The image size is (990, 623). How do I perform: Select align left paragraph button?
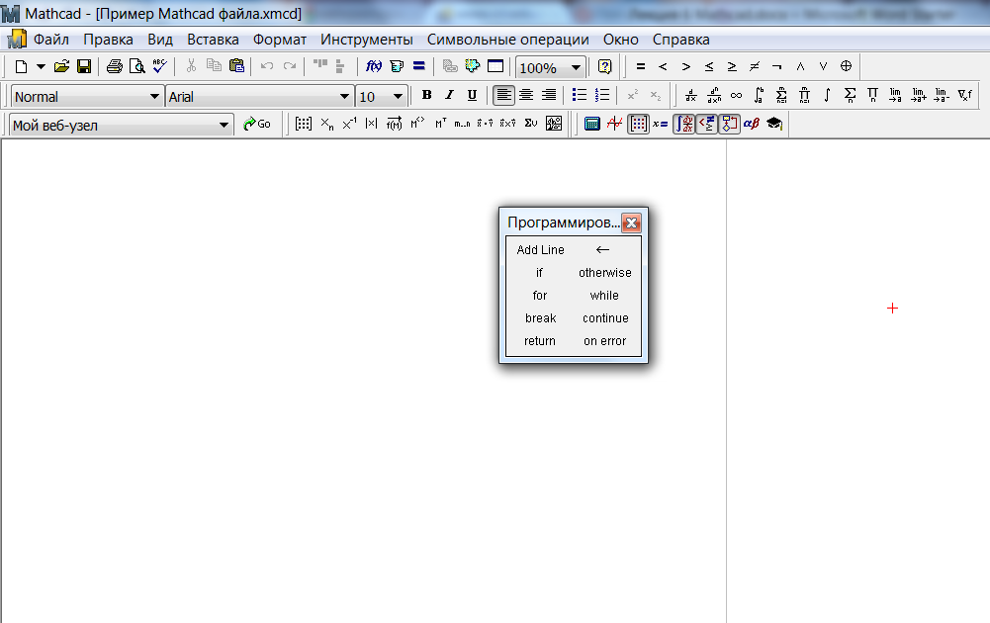(503, 95)
